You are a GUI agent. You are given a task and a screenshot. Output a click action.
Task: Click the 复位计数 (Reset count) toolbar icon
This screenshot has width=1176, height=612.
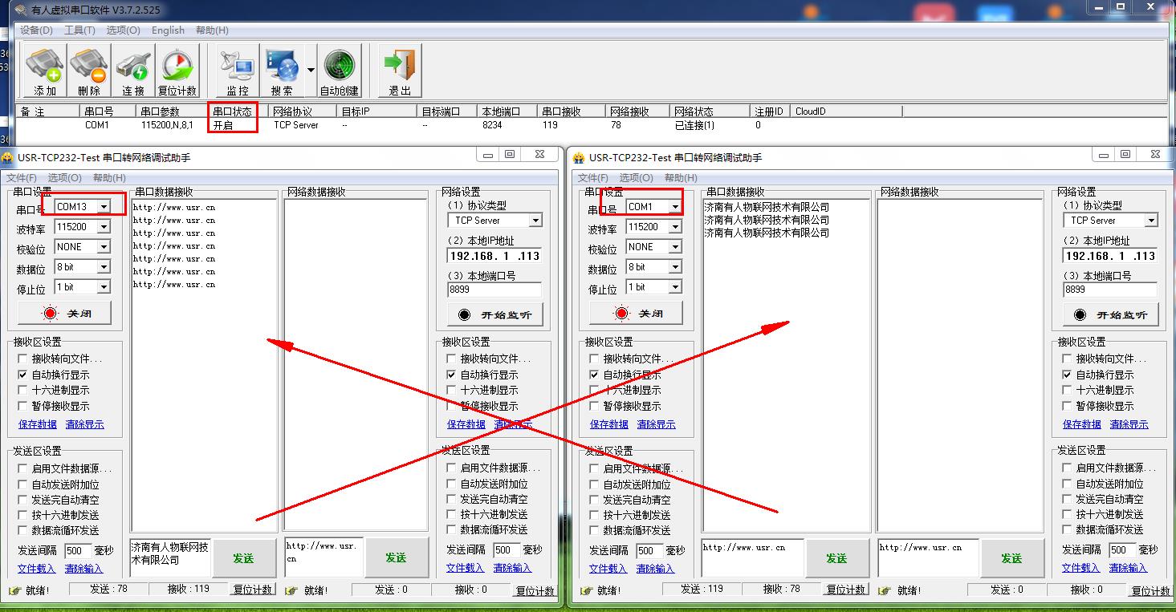pyautogui.click(x=177, y=71)
